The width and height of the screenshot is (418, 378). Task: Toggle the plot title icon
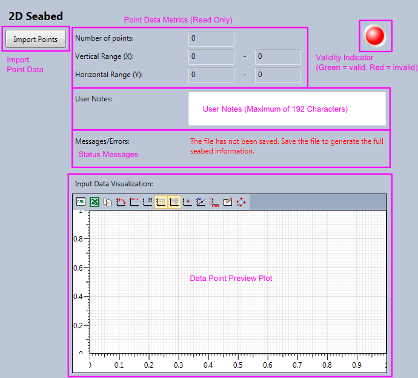pos(134,202)
